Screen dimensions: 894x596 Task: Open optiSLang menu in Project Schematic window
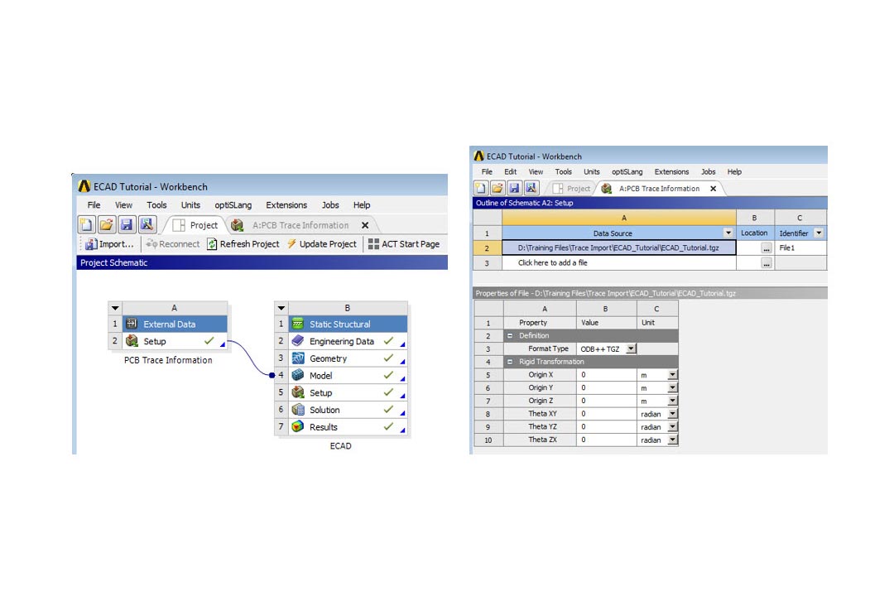(233, 205)
